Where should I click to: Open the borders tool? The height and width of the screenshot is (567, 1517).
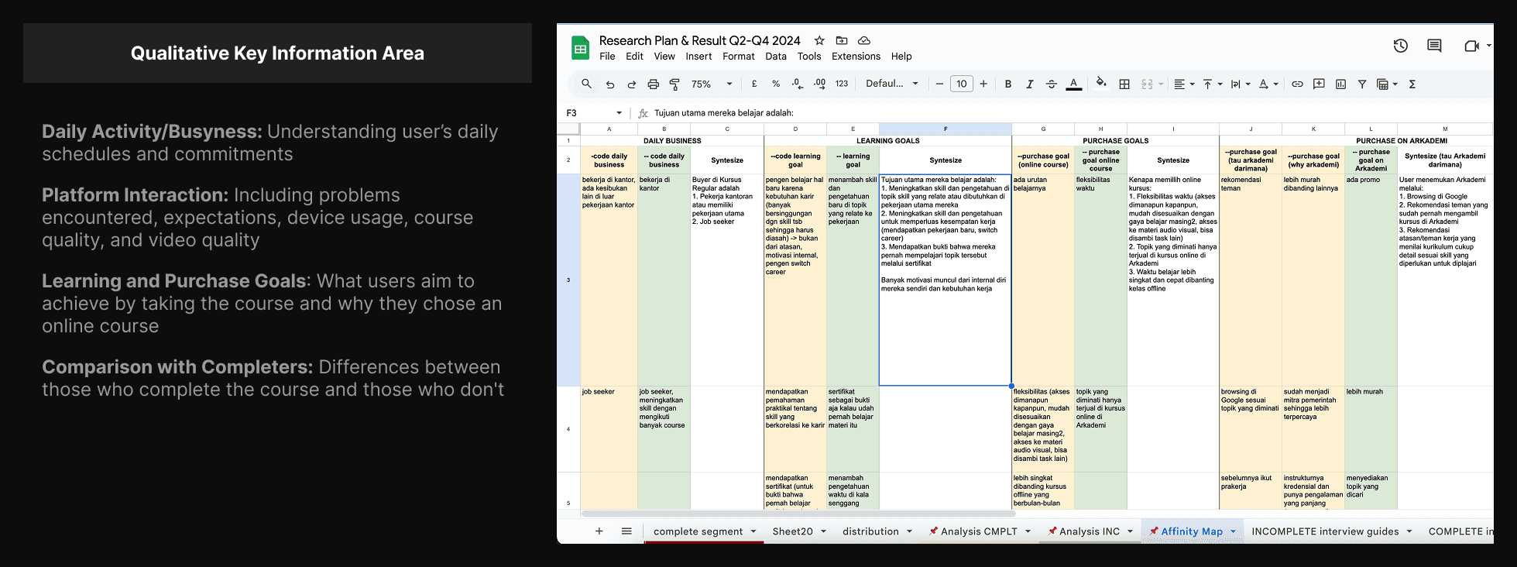1124,84
